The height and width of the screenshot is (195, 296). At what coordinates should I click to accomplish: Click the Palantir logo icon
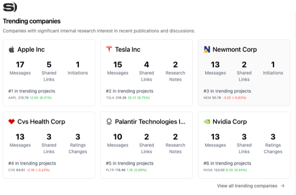tap(109, 121)
